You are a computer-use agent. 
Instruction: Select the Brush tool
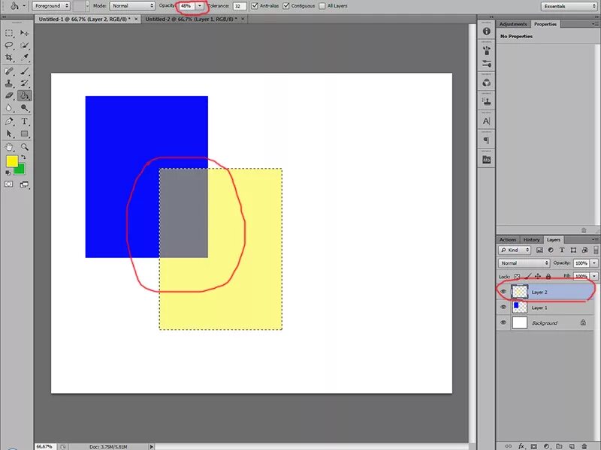(x=25, y=71)
